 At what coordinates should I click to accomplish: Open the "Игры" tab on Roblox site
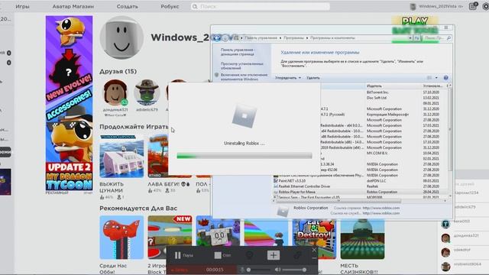(22, 6)
